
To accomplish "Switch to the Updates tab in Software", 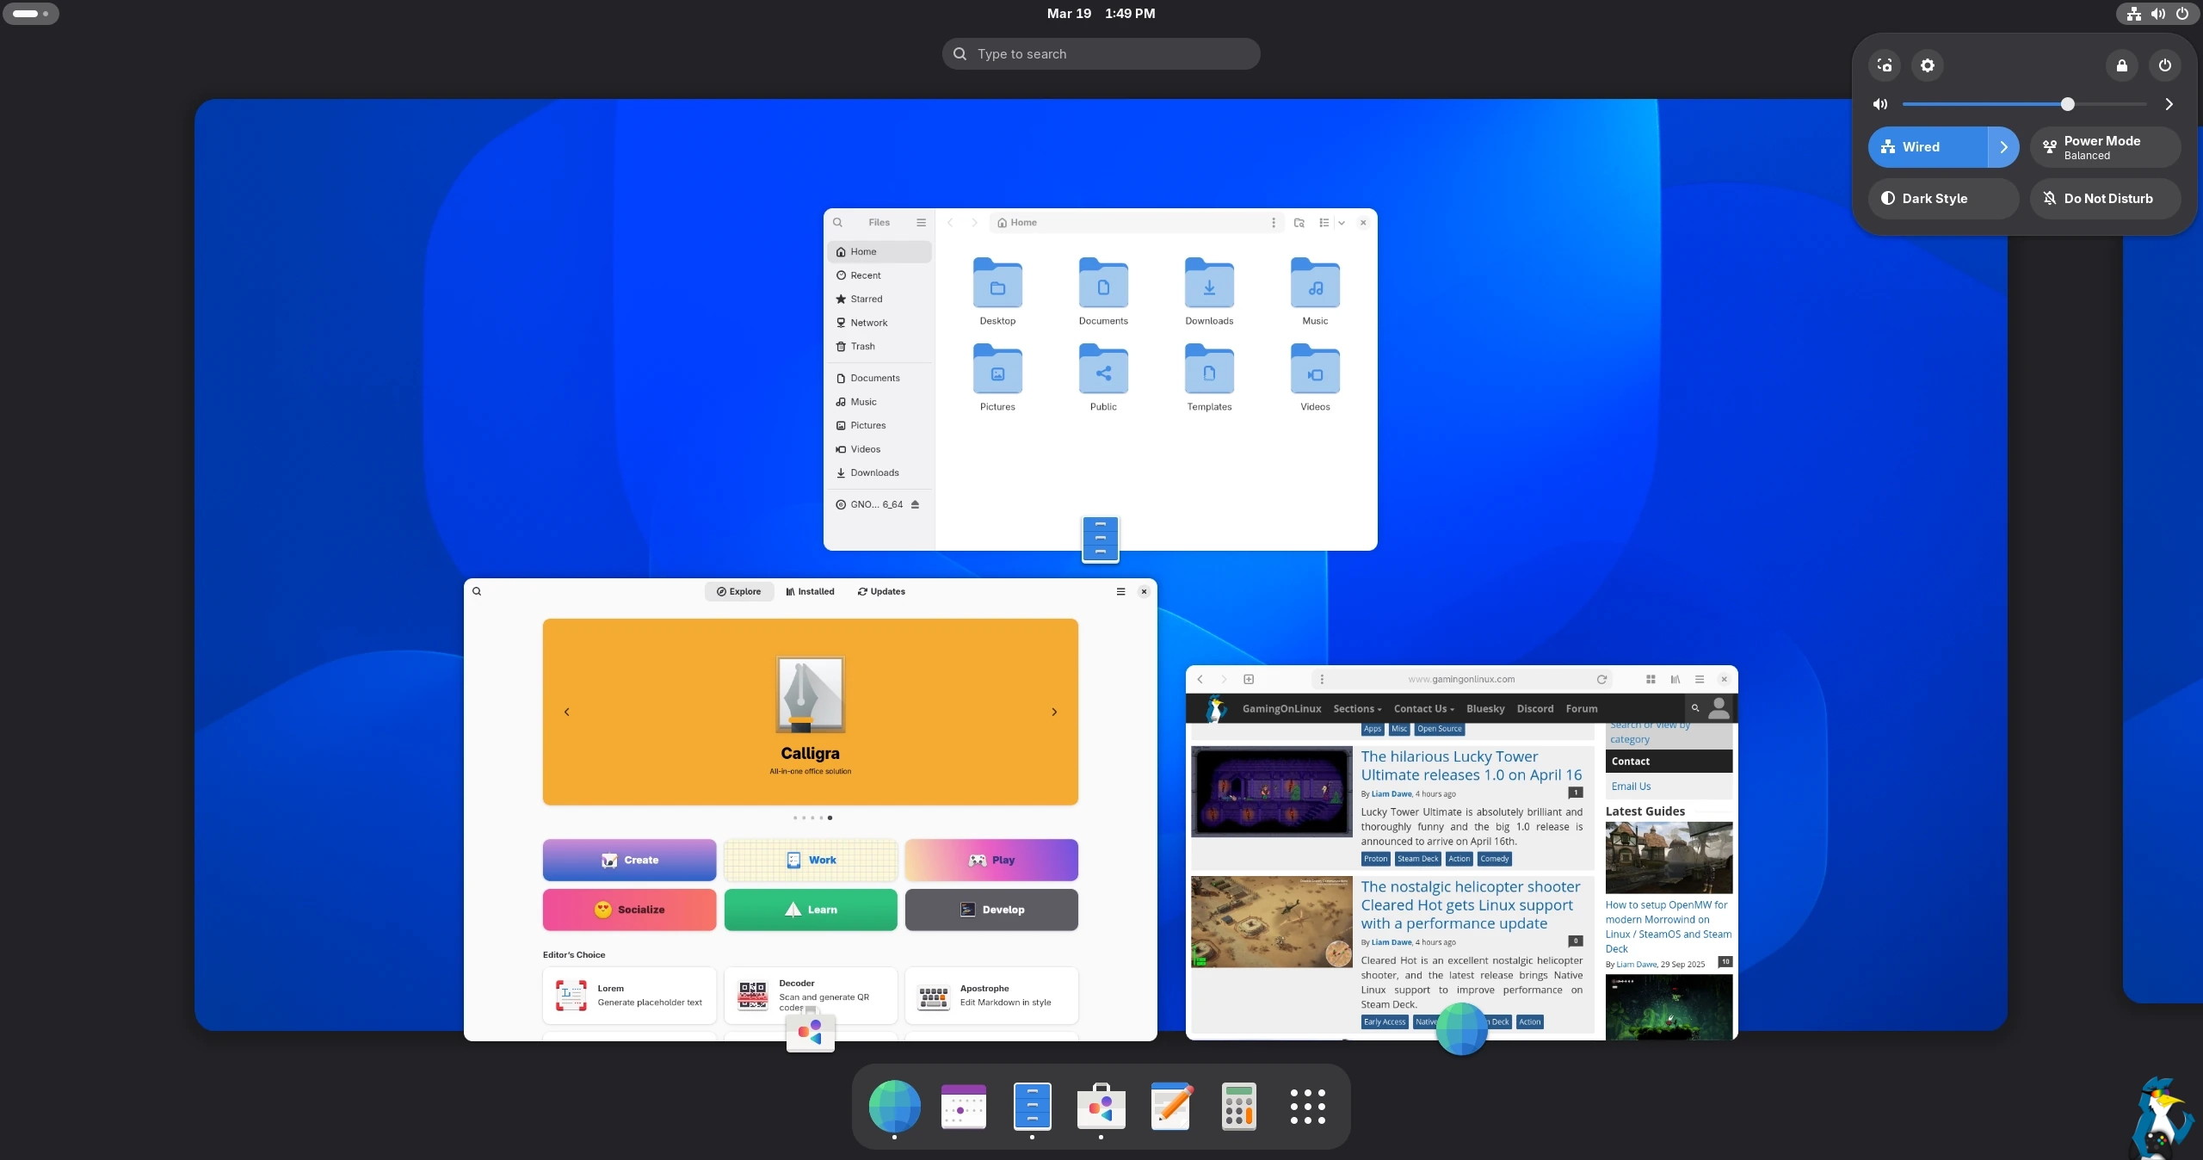I will click(x=881, y=592).
